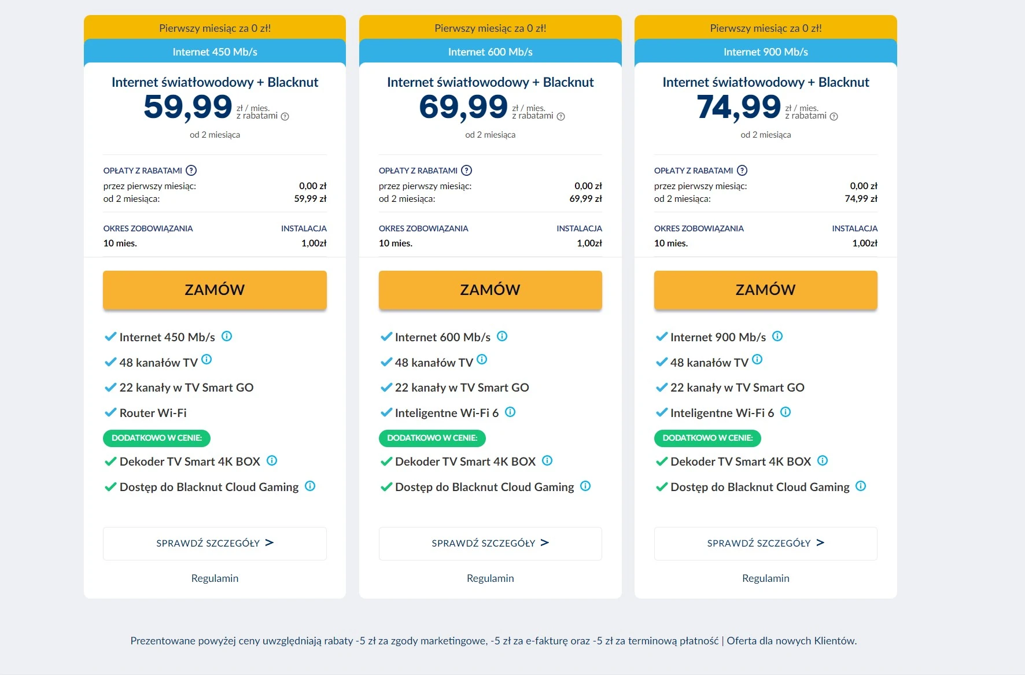Click info icon next to Inteligentne Wi-Fi 6 in 600 Mb/s plan
The height and width of the screenshot is (675, 1025).
click(510, 412)
